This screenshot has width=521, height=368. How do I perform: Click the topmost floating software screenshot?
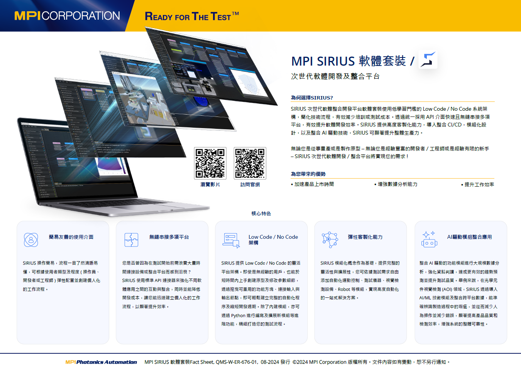point(210,66)
